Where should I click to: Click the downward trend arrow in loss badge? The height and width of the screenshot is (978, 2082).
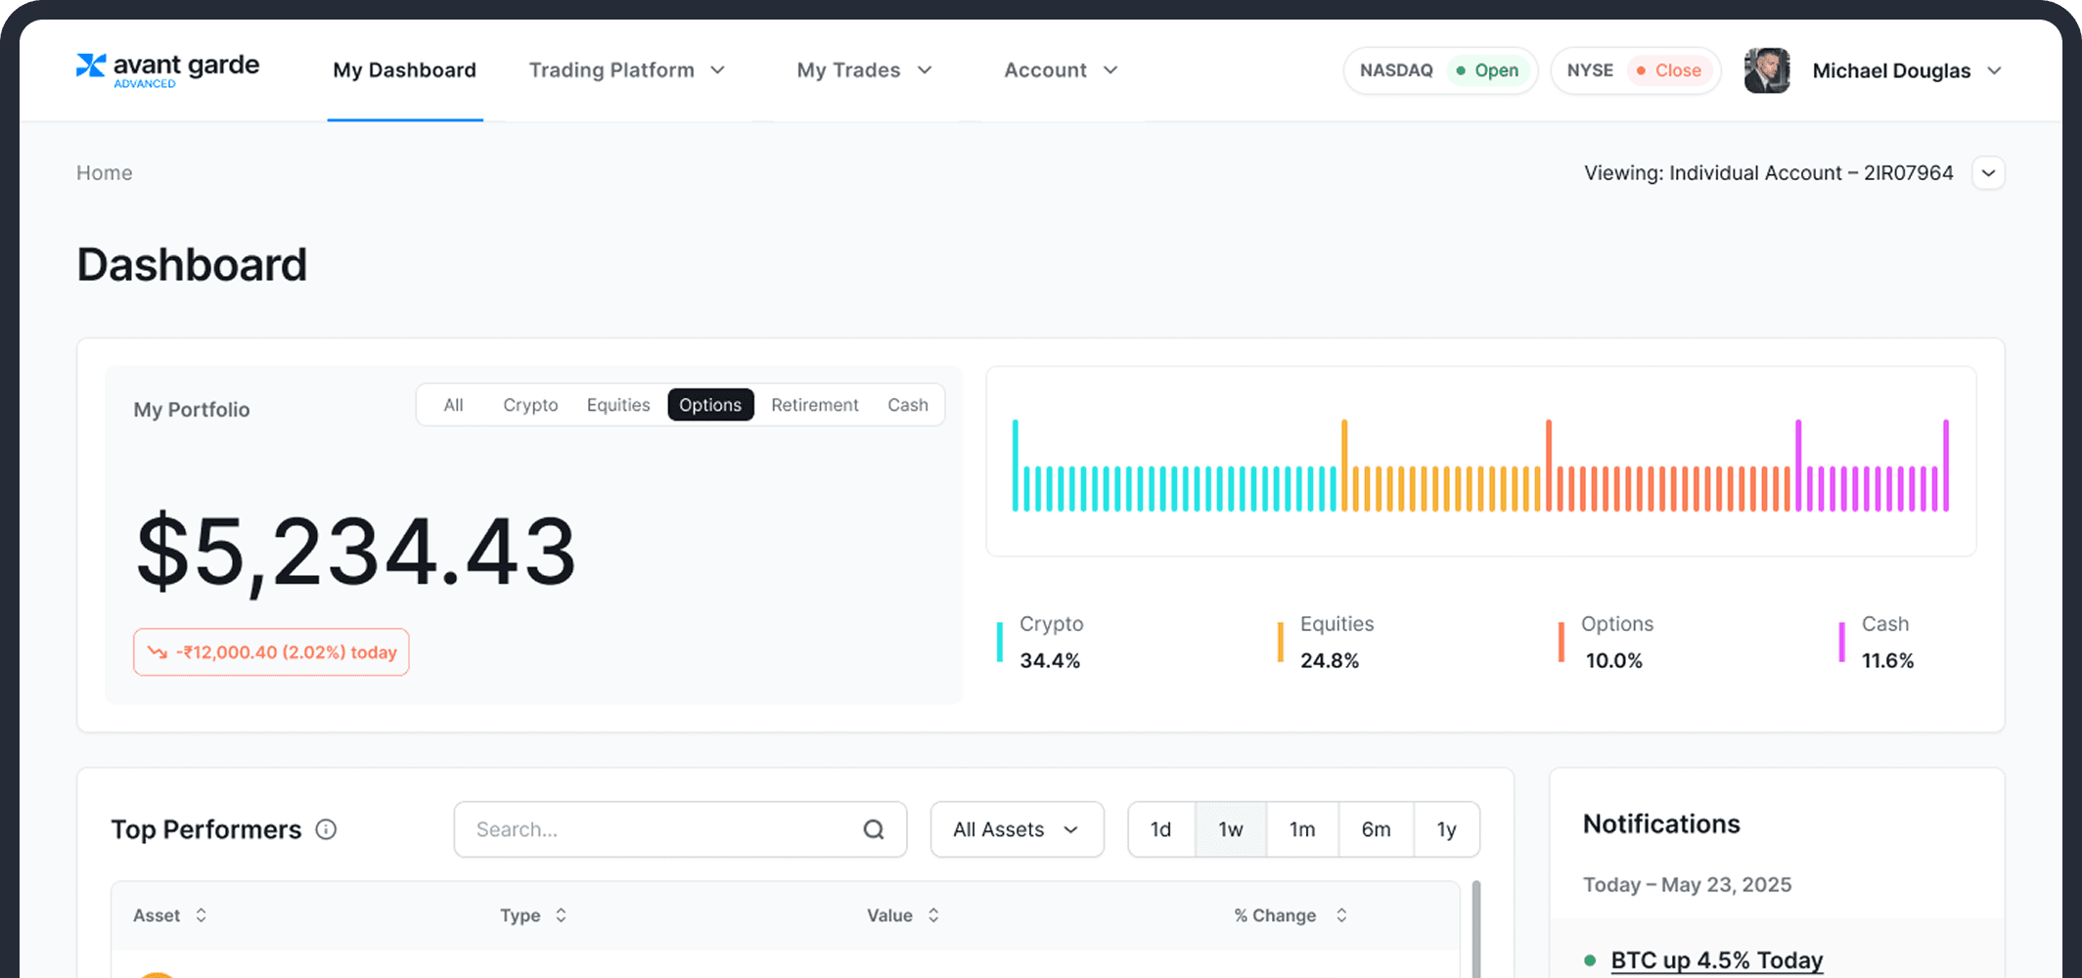(x=159, y=652)
